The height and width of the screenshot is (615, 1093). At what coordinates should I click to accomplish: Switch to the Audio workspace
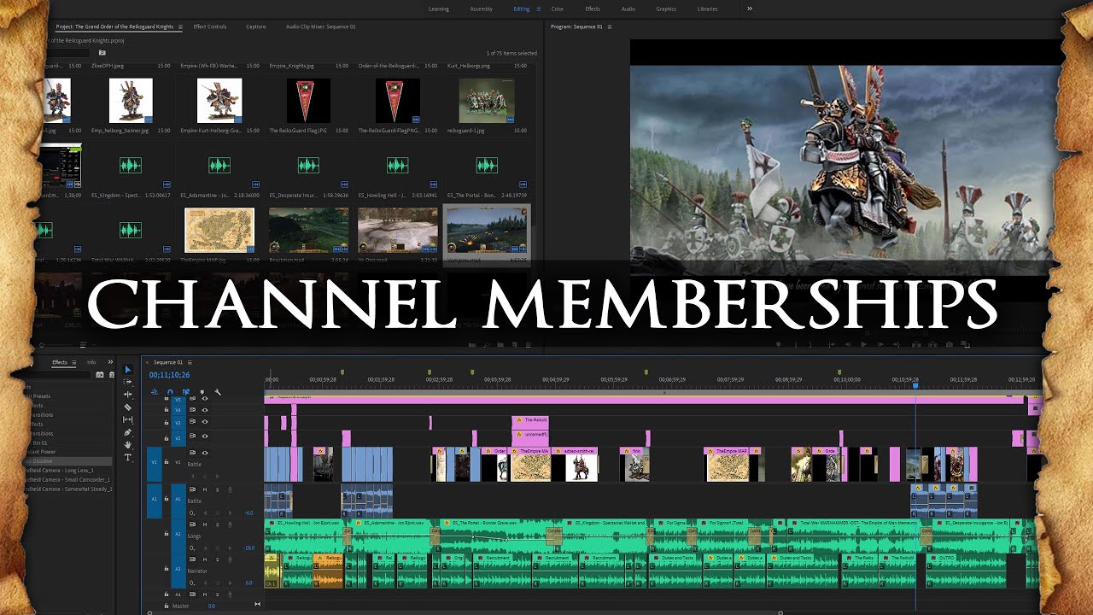(x=628, y=9)
